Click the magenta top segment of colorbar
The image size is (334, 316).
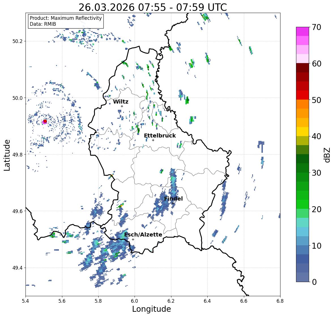[x=303, y=31]
